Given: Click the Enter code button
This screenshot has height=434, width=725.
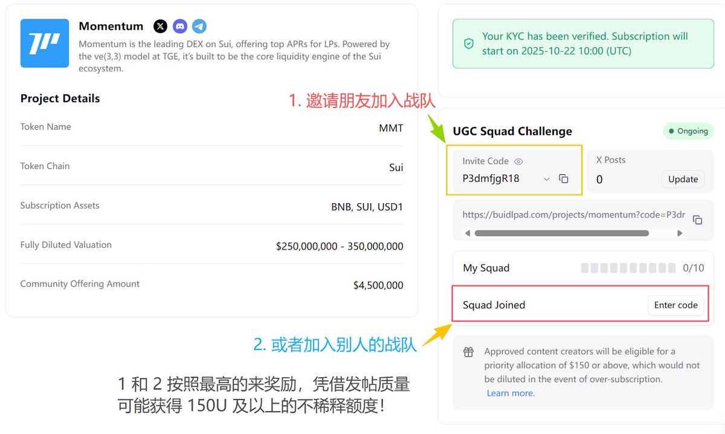Looking at the screenshot, I should [x=675, y=305].
